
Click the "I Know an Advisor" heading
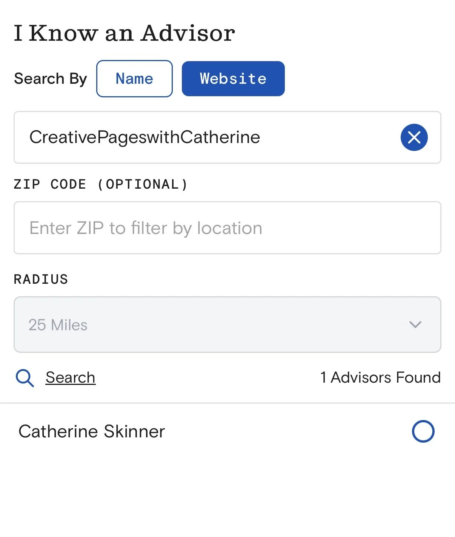click(125, 33)
